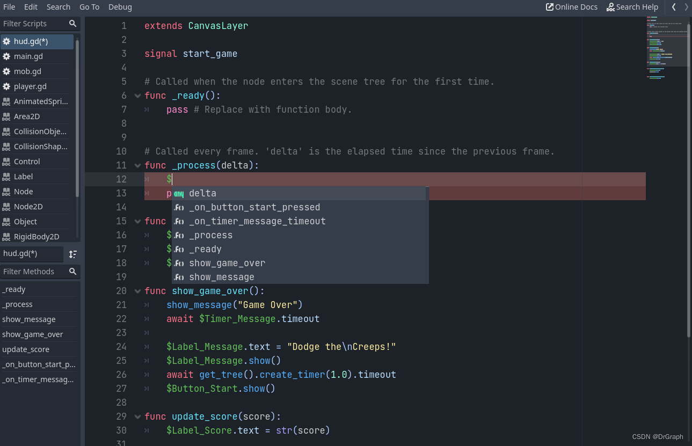The image size is (692, 446).
Task: Jump to show_game_over in methods list
Action: (39, 334)
